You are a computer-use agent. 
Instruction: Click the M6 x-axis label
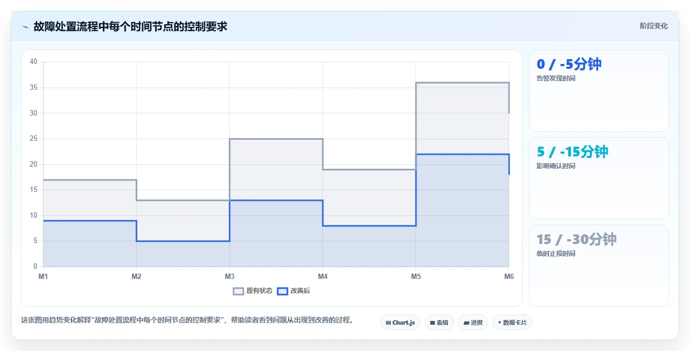[x=509, y=276]
